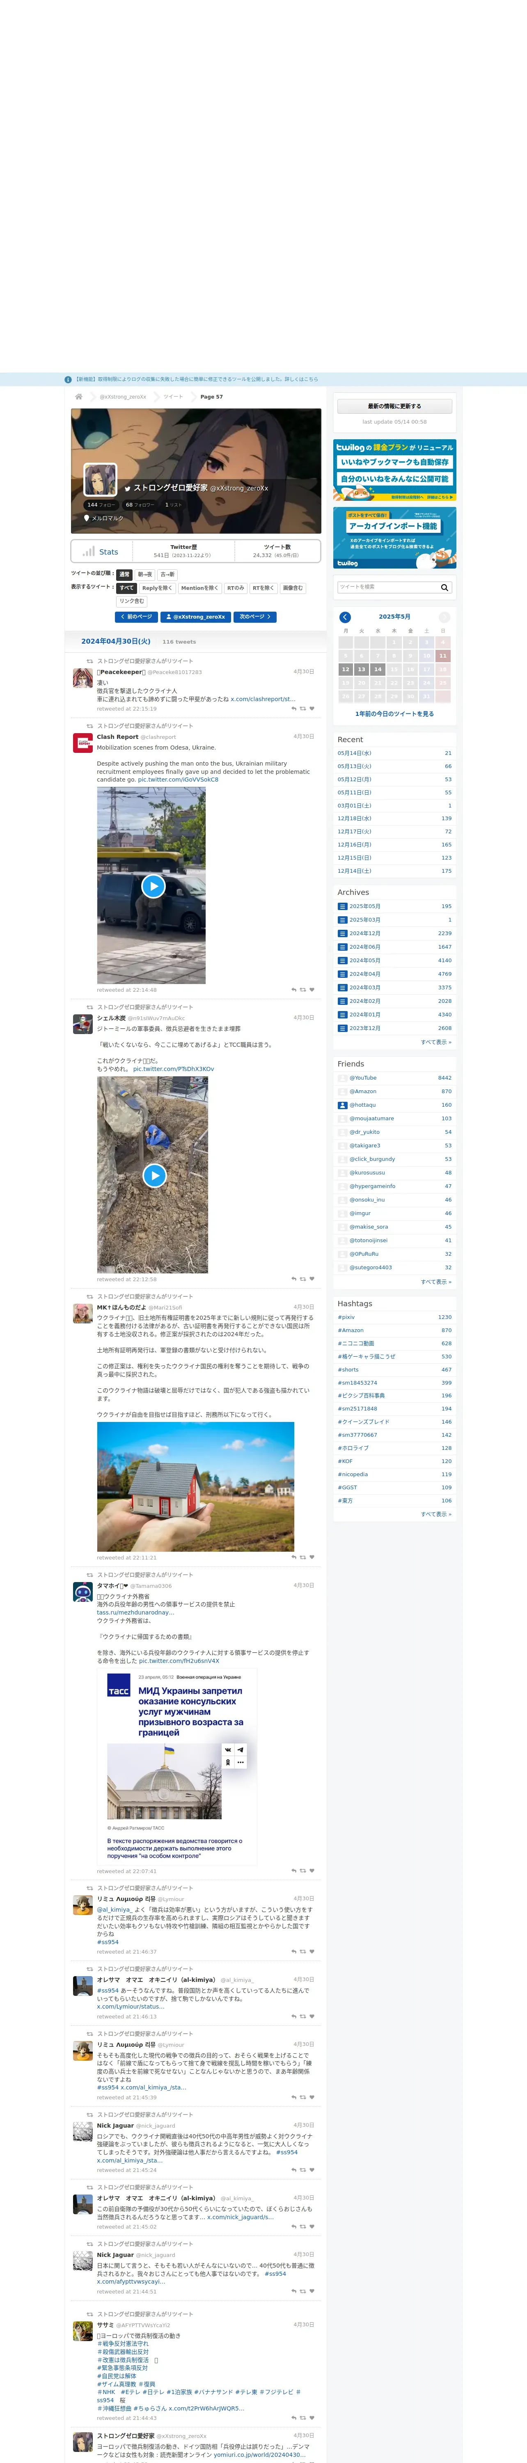Click the タマホイ tweet avatar
The height and width of the screenshot is (2463, 527).
coord(83,1592)
